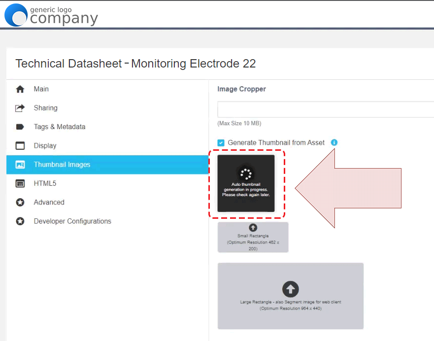Click the Developer Configurations star icon
The image size is (434, 341).
pyautogui.click(x=20, y=221)
